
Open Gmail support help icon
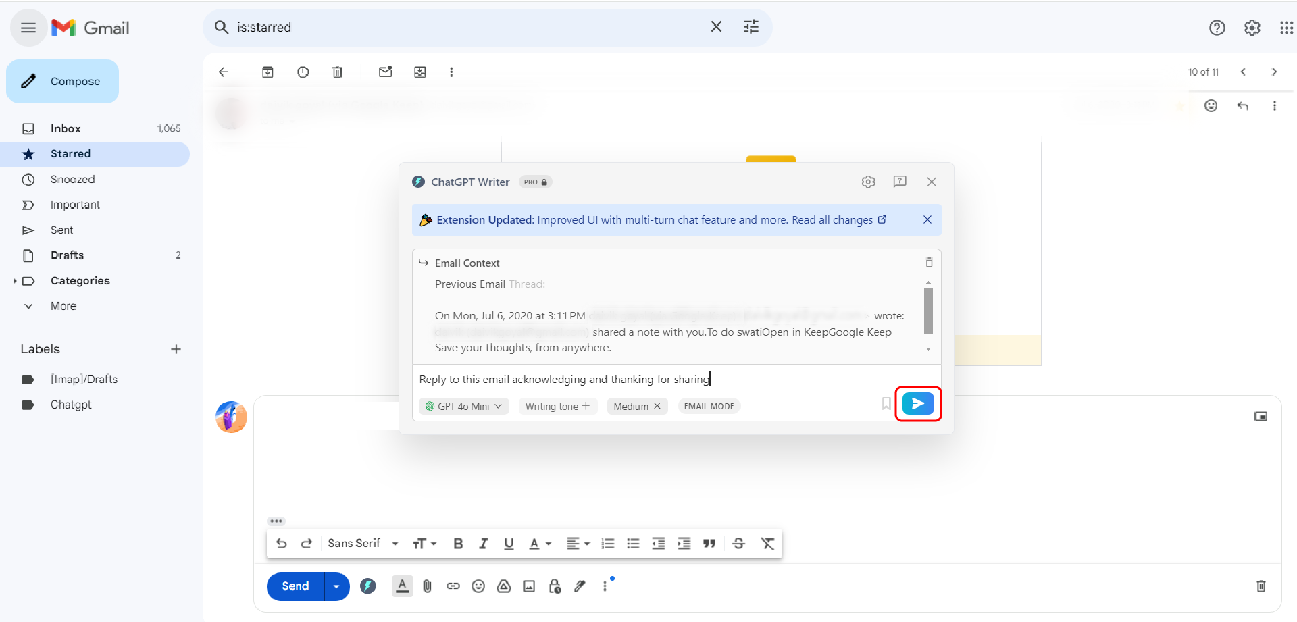pyautogui.click(x=1217, y=28)
